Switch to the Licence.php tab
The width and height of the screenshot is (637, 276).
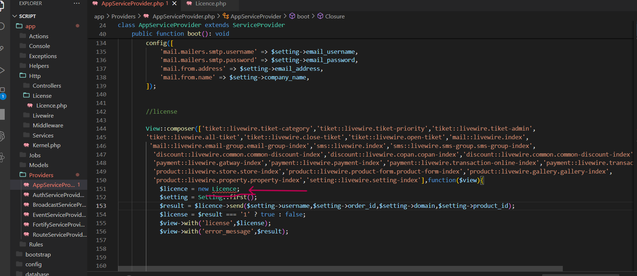pos(211,4)
